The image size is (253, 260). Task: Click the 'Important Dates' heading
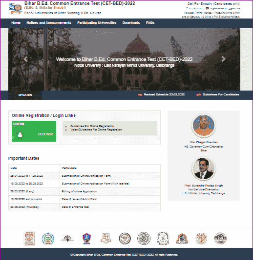[x=23, y=158]
